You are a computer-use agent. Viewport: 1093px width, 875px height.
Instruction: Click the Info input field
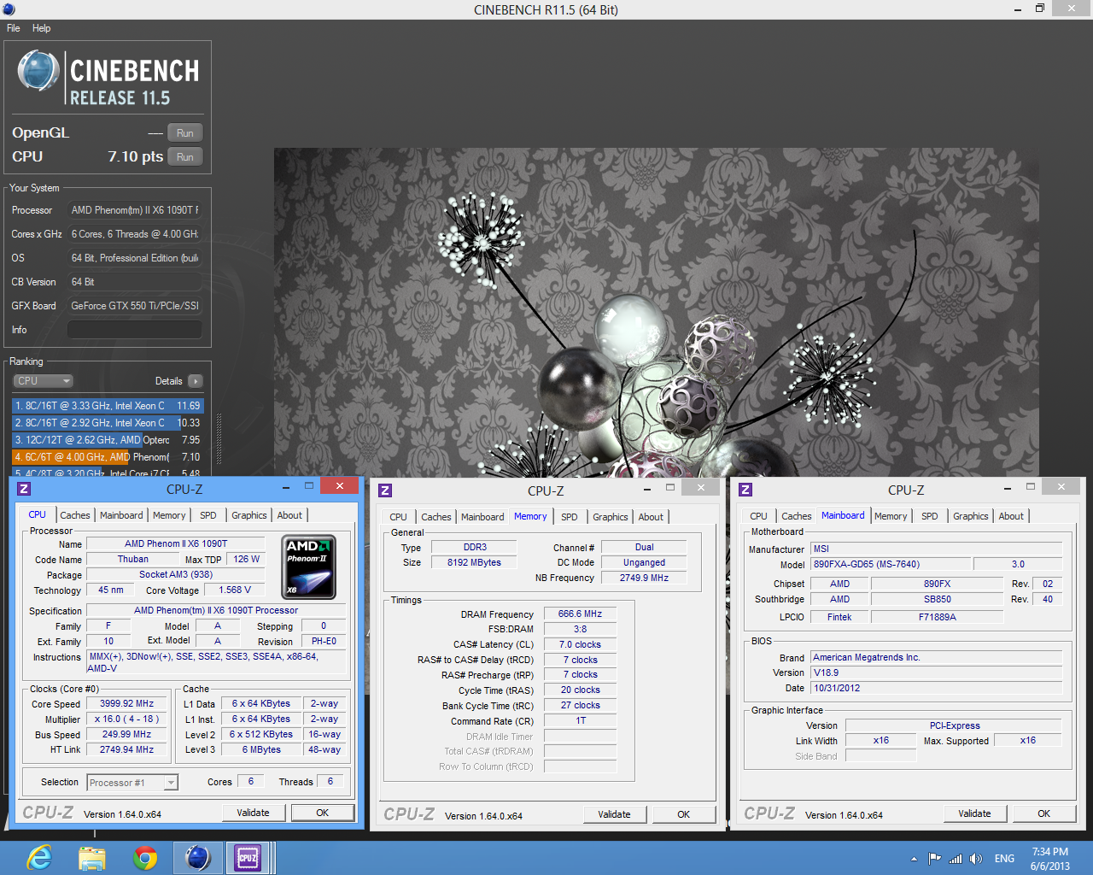coord(135,330)
